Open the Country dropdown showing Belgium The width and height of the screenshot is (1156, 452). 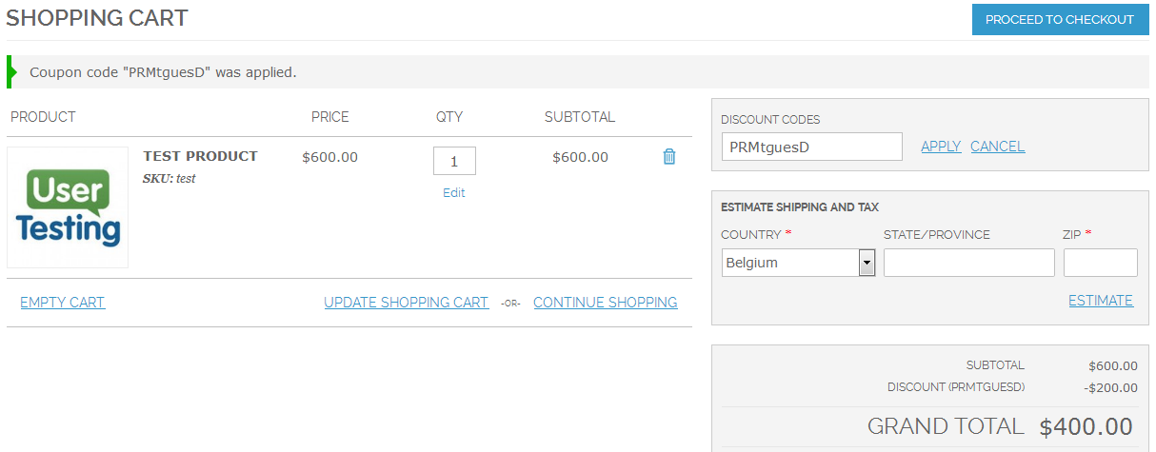click(x=798, y=263)
